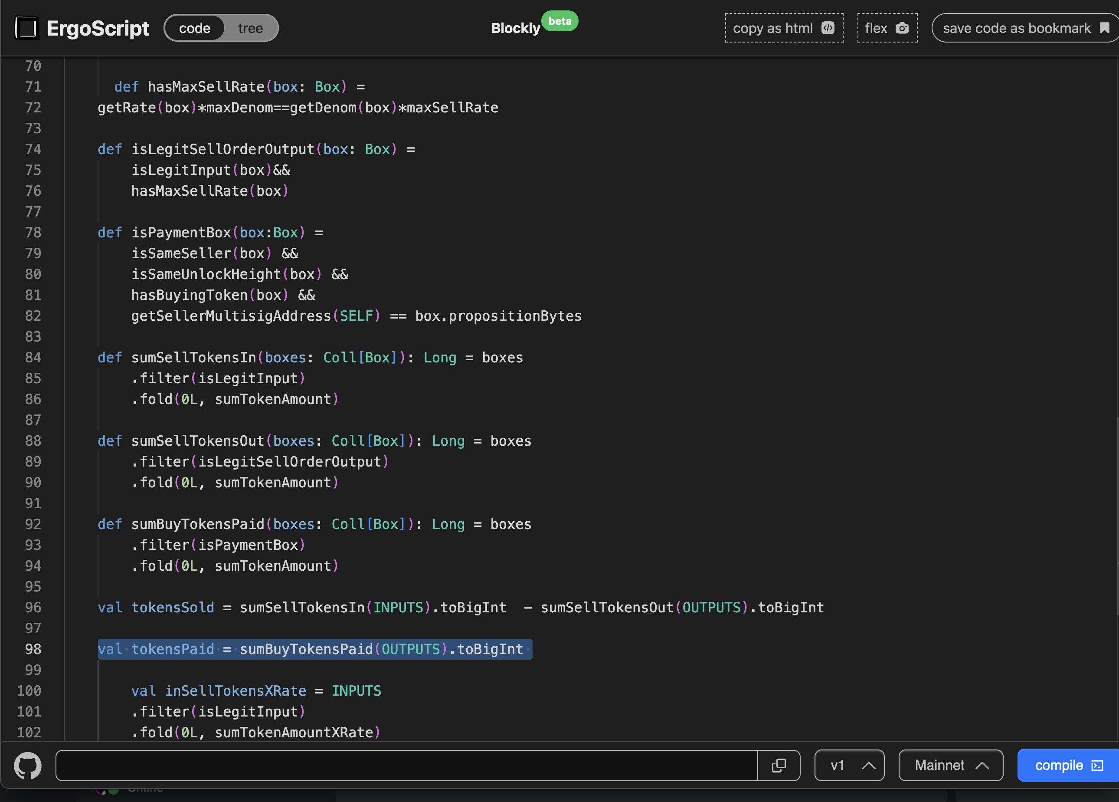The height and width of the screenshot is (802, 1119).
Task: Expand the chevron next to Mainnet
Action: [x=982, y=766]
